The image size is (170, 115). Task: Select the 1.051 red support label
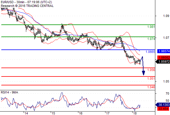(151, 78)
